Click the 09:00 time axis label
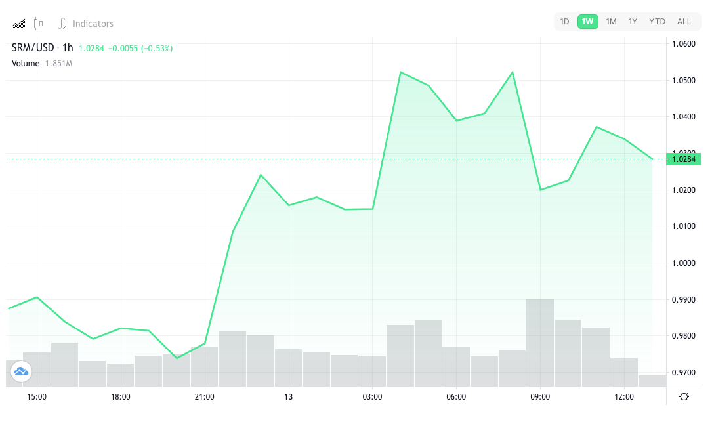Screen dimensions: 712x424 click(540, 397)
